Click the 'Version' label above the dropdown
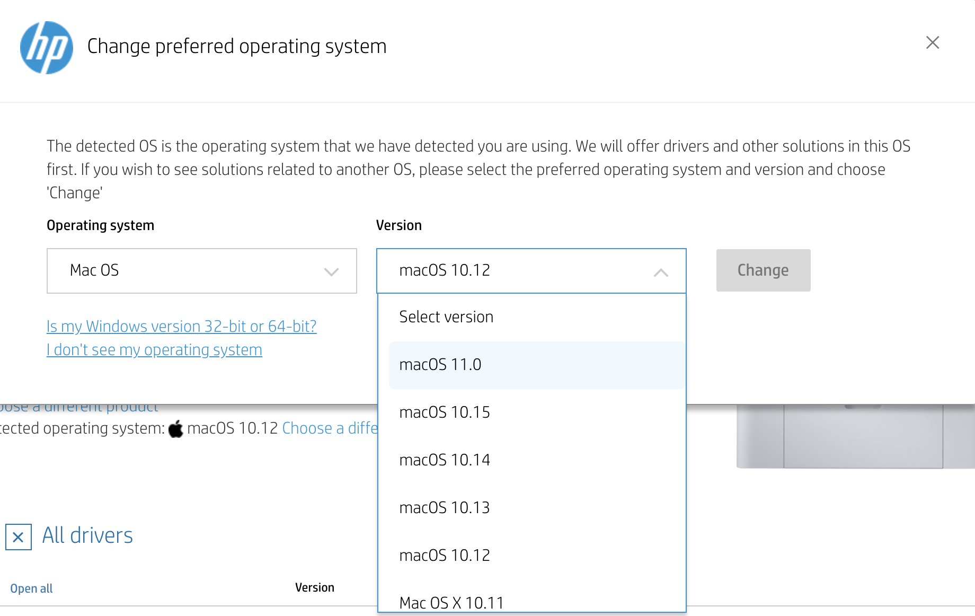This screenshot has width=975, height=616. point(399,225)
